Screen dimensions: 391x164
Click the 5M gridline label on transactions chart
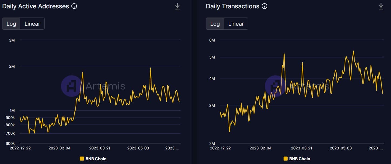point(212,57)
